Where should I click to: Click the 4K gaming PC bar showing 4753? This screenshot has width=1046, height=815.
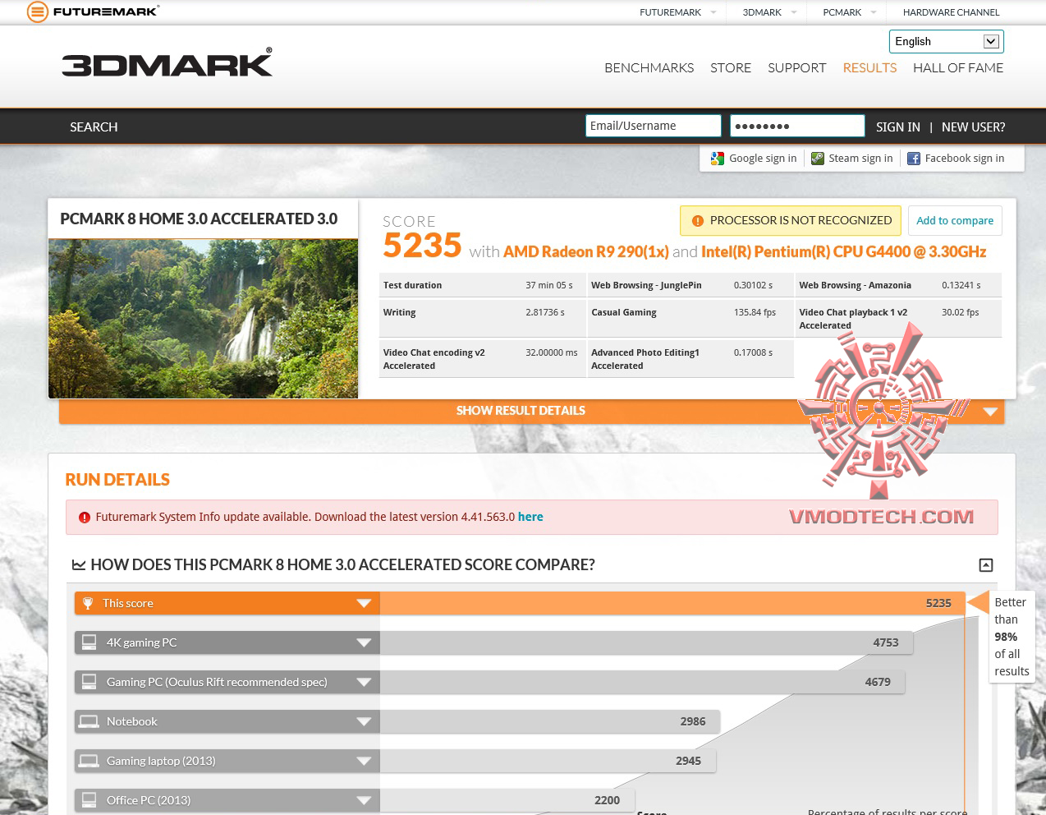click(x=646, y=643)
